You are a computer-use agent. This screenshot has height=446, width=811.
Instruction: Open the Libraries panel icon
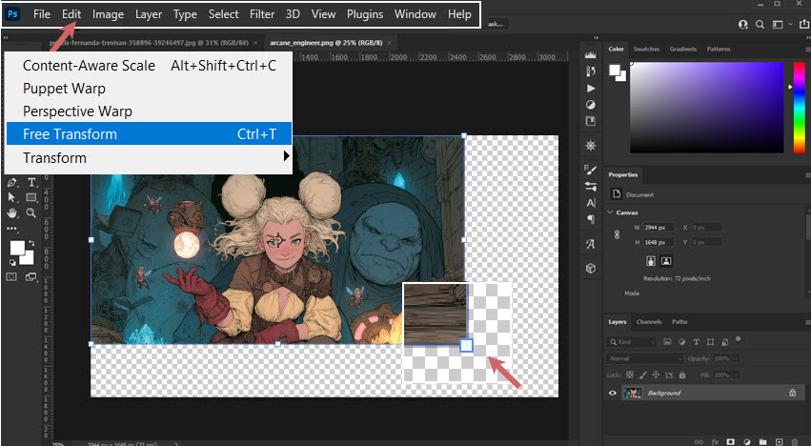pyautogui.click(x=590, y=121)
